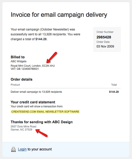Viewport: 132px width, 159px height.
Task: Click the Order details heading
Action: pyautogui.click(x=21, y=79)
